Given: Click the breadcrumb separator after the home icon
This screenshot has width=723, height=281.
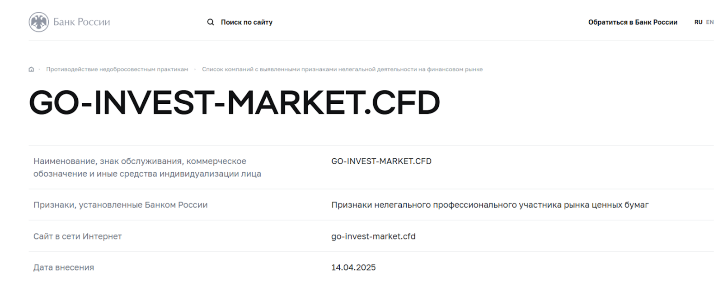Looking at the screenshot, I should [x=39, y=69].
